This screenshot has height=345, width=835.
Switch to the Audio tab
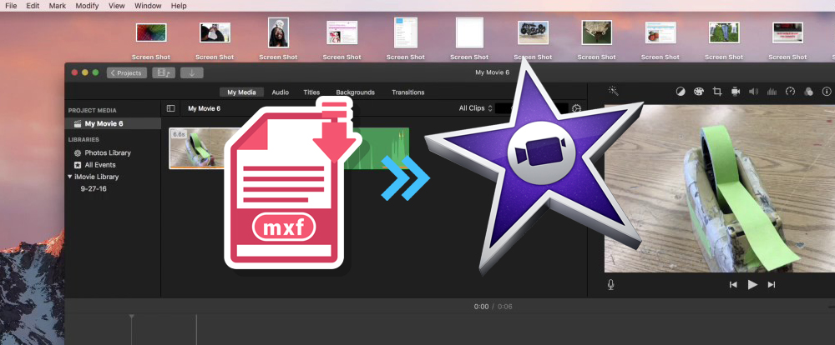click(280, 92)
